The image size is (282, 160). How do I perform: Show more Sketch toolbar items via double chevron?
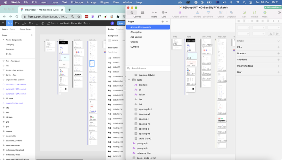[x=279, y=12]
